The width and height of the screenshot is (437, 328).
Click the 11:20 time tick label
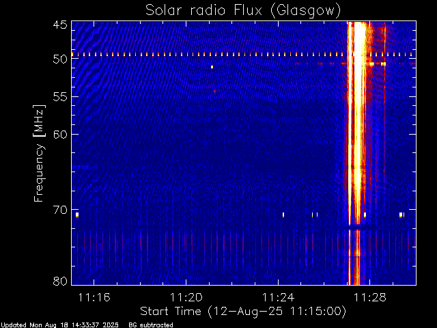click(186, 297)
